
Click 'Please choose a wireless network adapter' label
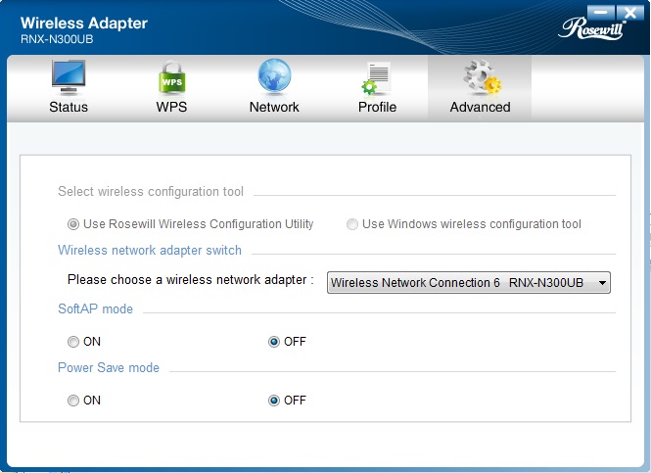[x=191, y=280]
